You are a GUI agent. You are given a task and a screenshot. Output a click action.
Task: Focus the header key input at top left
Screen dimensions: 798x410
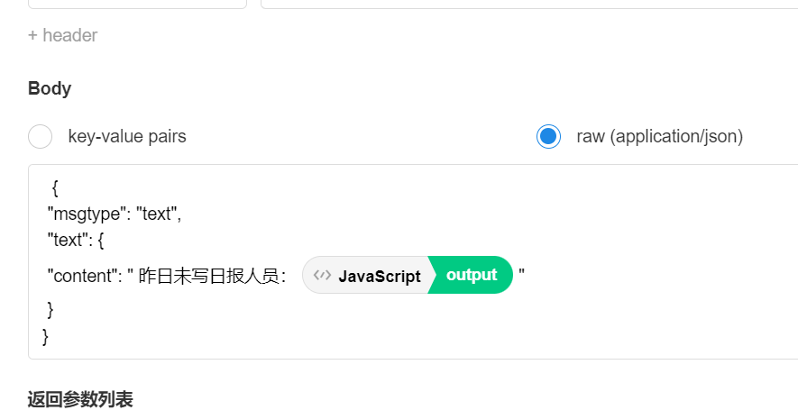click(x=137, y=4)
